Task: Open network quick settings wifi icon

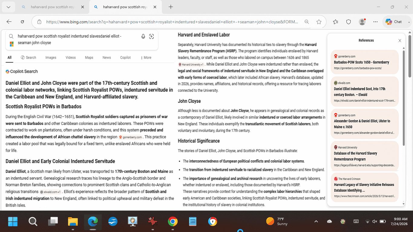Action: click(368, 221)
